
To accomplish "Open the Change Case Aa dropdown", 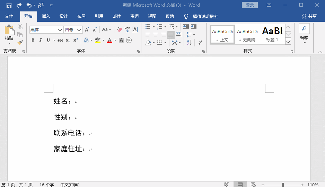I will (106, 30).
